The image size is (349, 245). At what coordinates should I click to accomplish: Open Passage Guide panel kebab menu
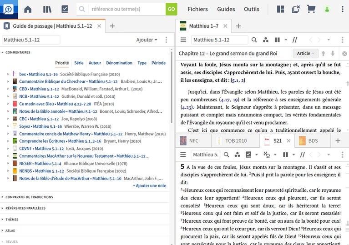point(166,40)
